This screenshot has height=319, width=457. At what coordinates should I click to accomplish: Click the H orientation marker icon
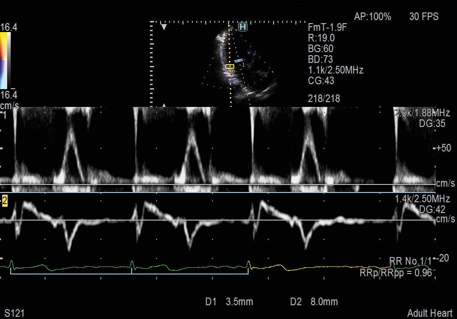pos(243,27)
